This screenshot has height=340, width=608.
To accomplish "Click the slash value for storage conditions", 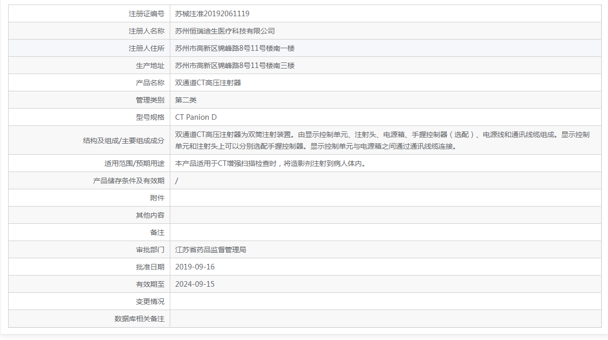I will [x=176, y=181].
